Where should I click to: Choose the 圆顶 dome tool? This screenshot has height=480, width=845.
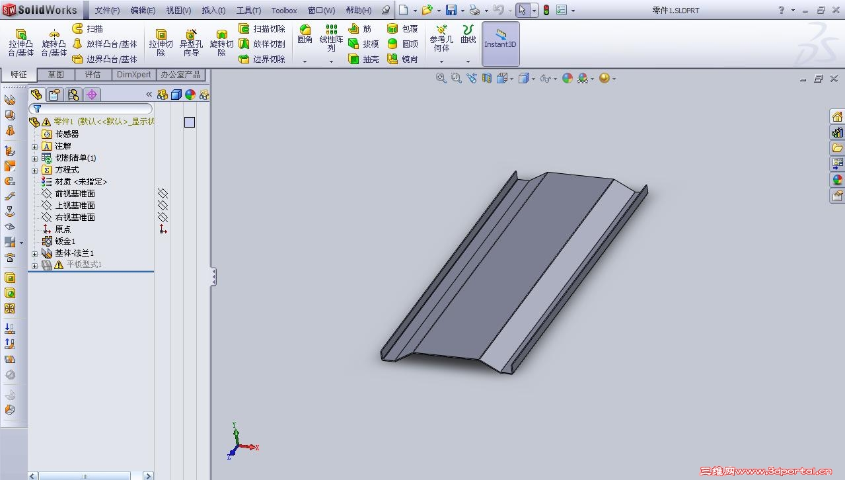pyautogui.click(x=402, y=44)
